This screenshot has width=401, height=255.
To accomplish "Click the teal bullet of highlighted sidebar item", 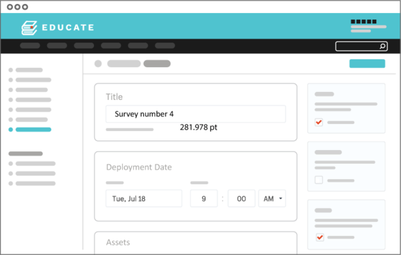I will coord(11,130).
